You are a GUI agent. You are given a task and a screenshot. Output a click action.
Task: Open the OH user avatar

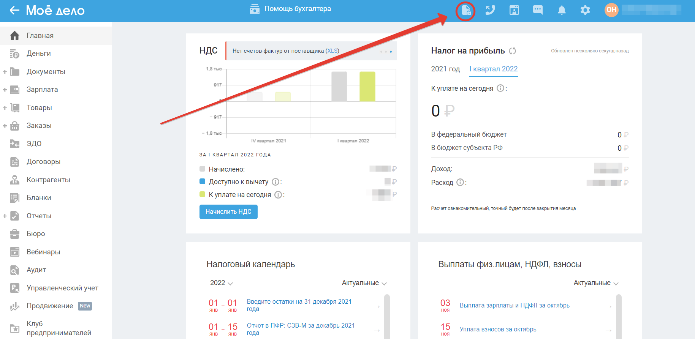[611, 10]
